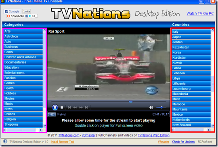Choose the Entertainment category
This screenshot has height=147, width=218.
pyautogui.click(x=23, y=73)
